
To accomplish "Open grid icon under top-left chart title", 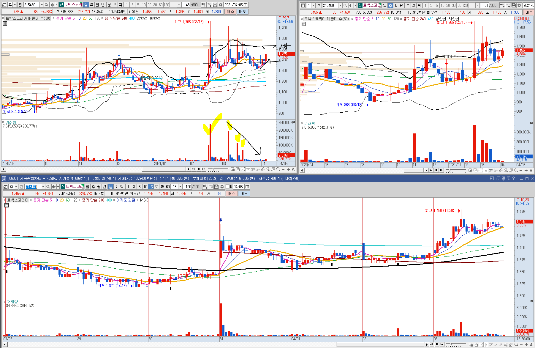I will [x=5, y=23].
